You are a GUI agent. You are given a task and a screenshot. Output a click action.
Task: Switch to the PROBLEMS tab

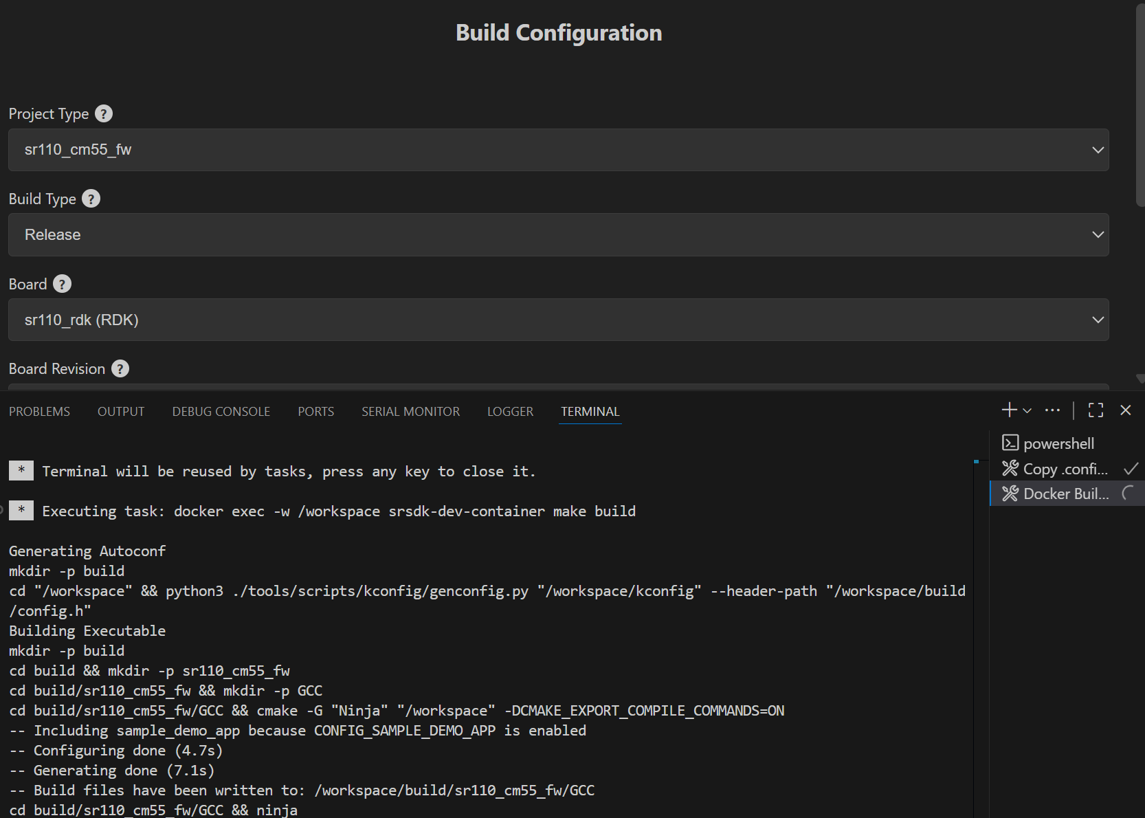pos(39,412)
